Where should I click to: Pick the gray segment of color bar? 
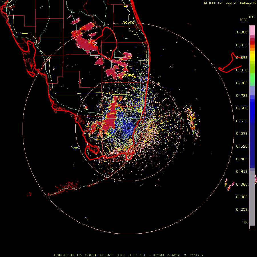tap(252, 198)
